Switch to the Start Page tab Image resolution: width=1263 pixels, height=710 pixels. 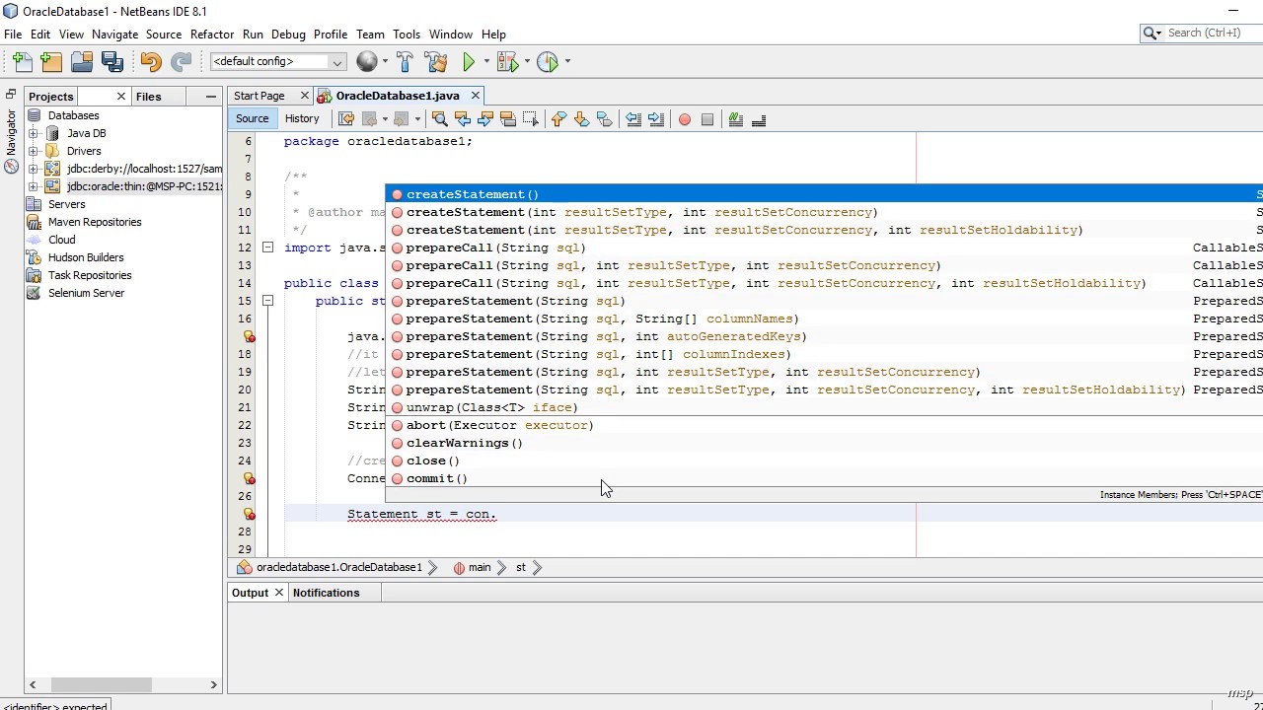[260, 96]
